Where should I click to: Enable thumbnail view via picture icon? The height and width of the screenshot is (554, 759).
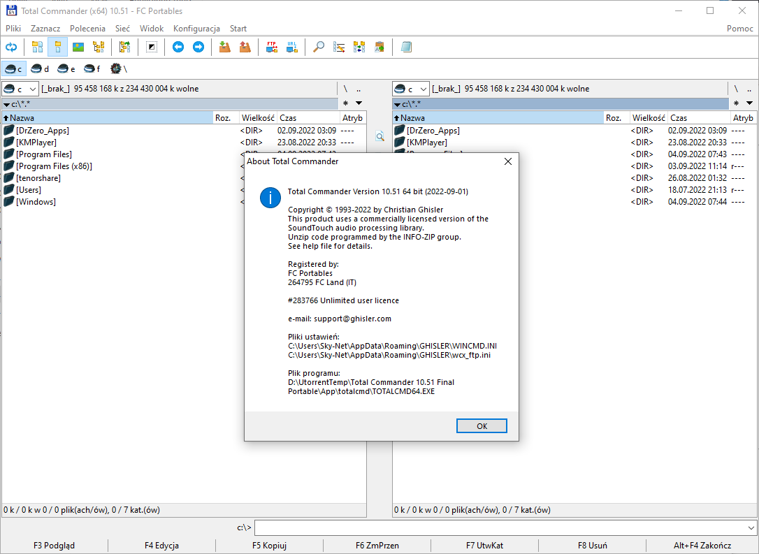click(78, 47)
